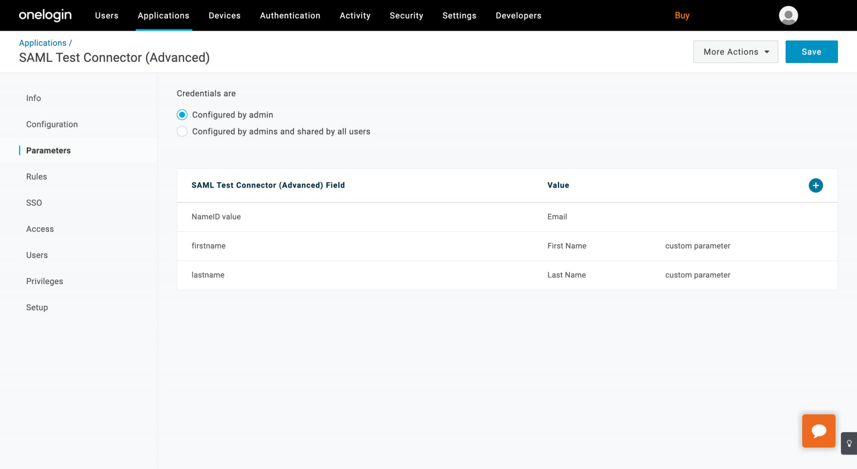
Task: Click the OneLogin logo
Action: tap(45, 15)
